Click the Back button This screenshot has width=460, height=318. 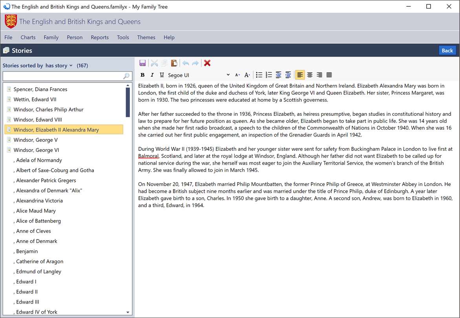tap(447, 51)
